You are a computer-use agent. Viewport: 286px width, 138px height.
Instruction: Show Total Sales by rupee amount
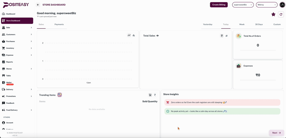(x=222, y=36)
